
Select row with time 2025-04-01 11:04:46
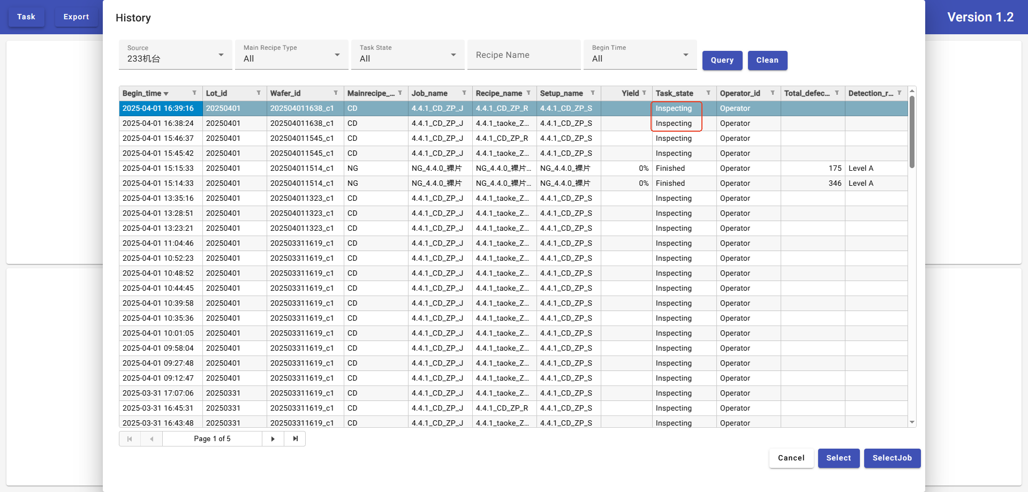tap(513, 243)
